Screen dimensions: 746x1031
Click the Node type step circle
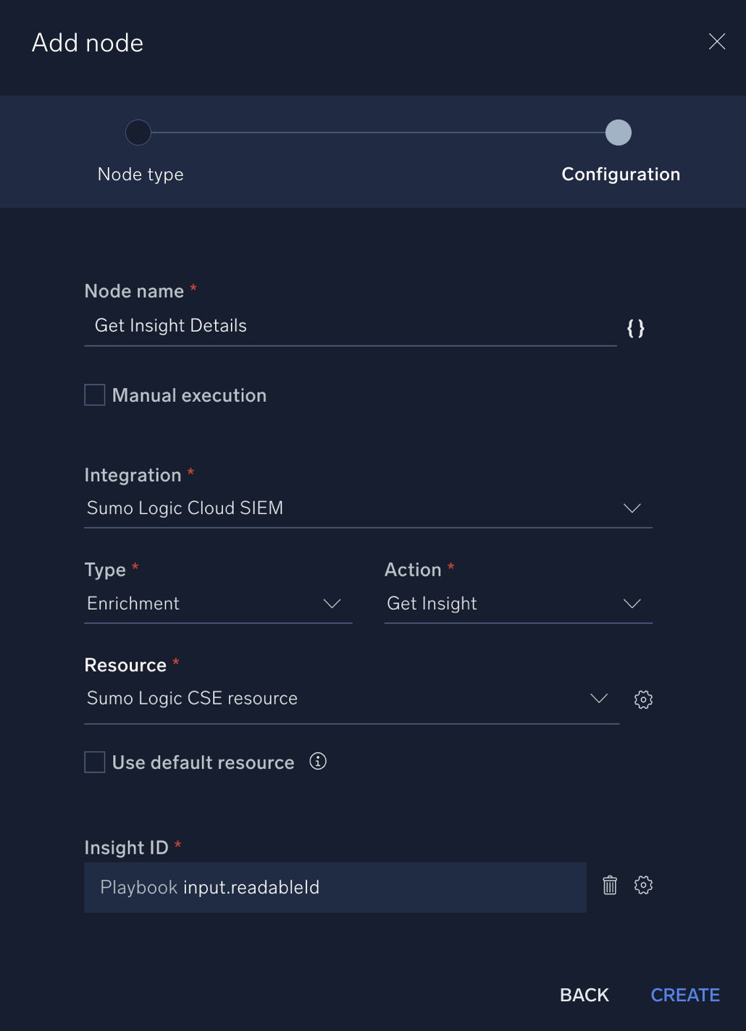[x=138, y=132]
